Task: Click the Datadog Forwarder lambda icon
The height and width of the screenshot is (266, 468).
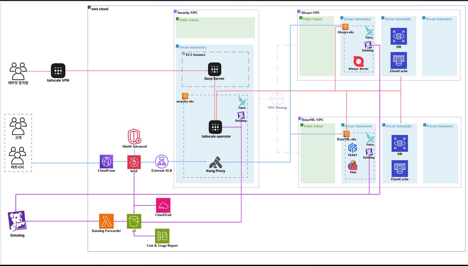Action: (x=106, y=221)
